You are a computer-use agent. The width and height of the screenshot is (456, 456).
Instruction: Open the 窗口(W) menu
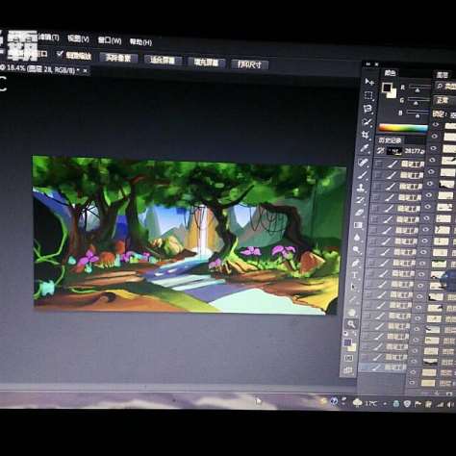pyautogui.click(x=110, y=40)
